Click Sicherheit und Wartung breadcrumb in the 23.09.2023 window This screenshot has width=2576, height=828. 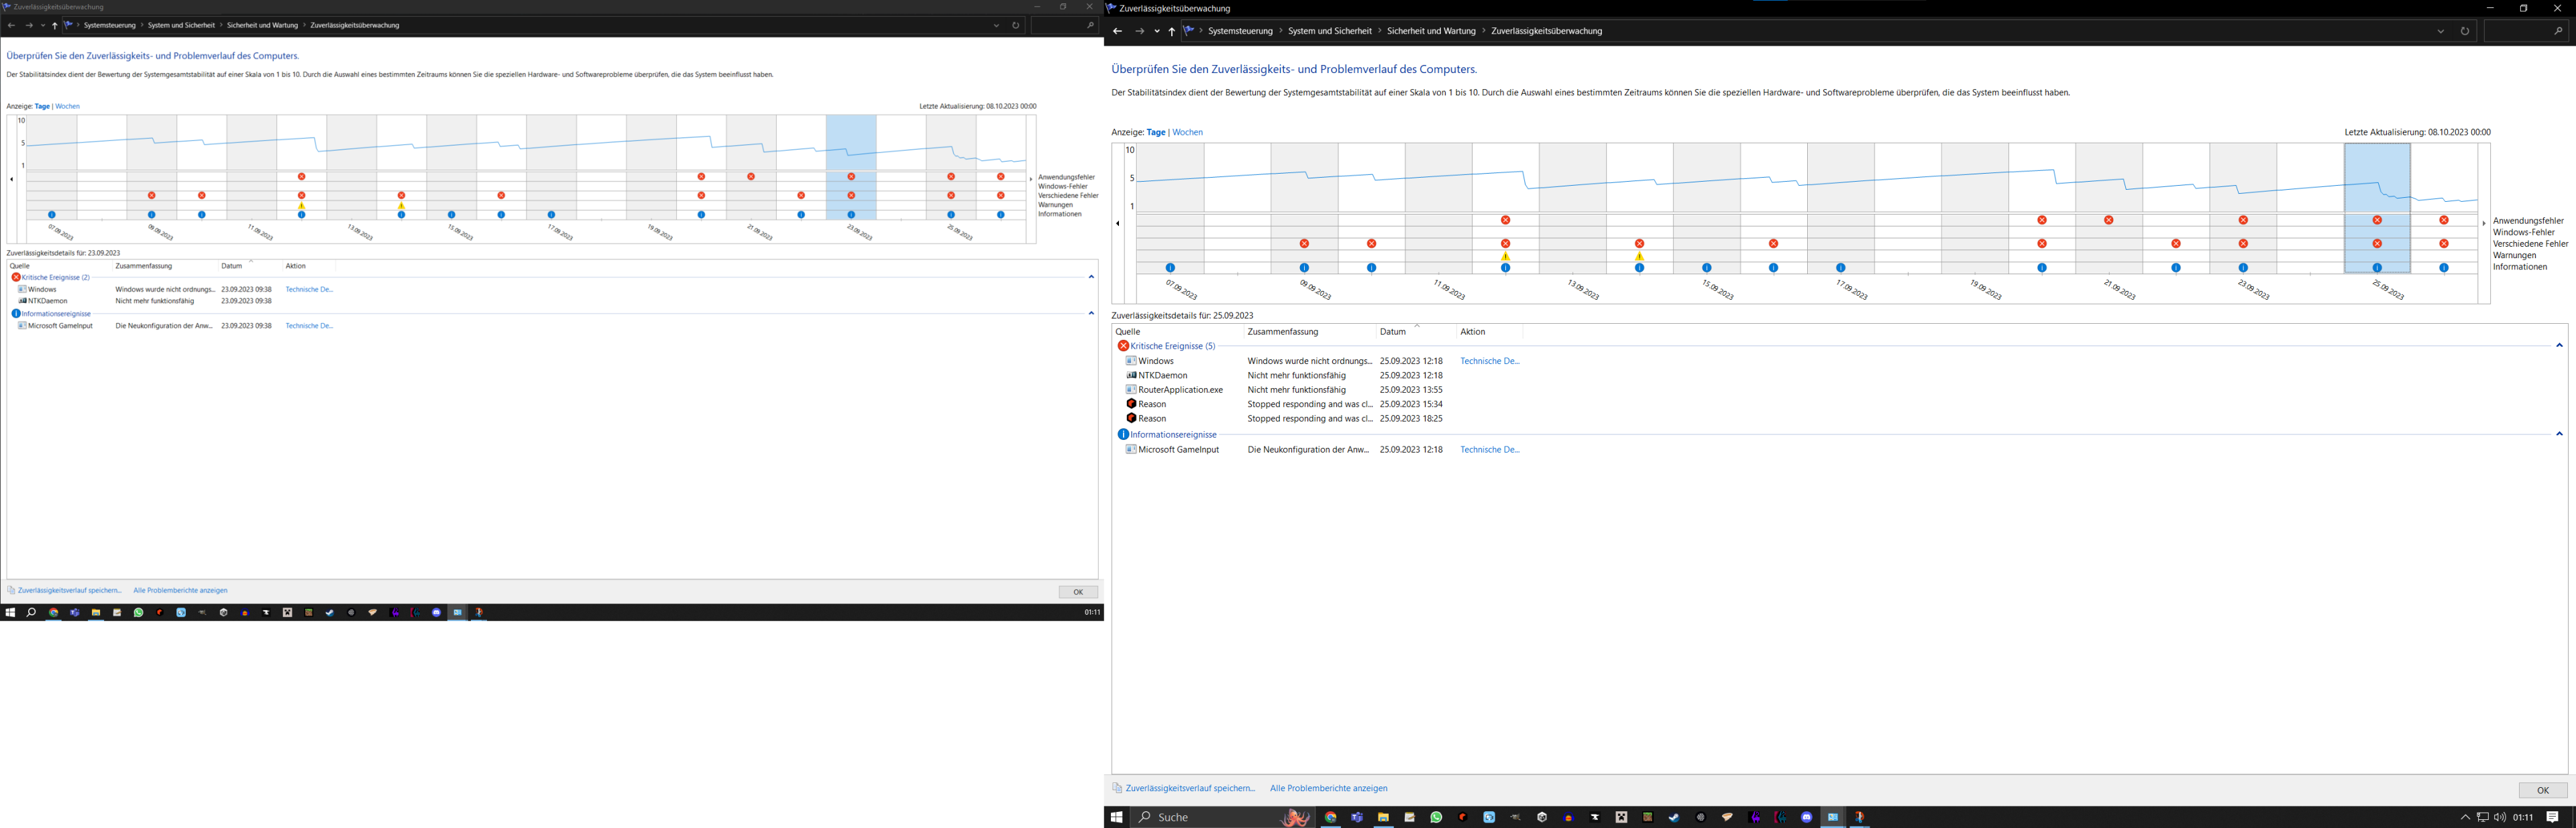click(x=262, y=25)
